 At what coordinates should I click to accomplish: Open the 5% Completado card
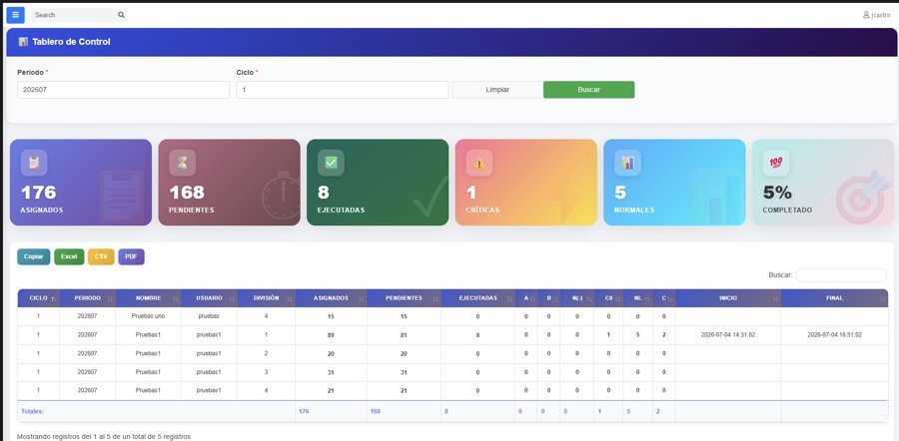[823, 183]
